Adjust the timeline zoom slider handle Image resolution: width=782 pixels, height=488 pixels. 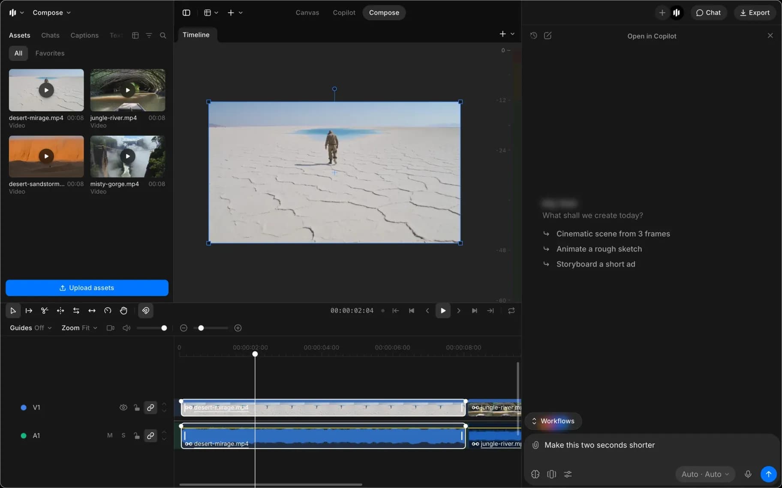(201, 328)
